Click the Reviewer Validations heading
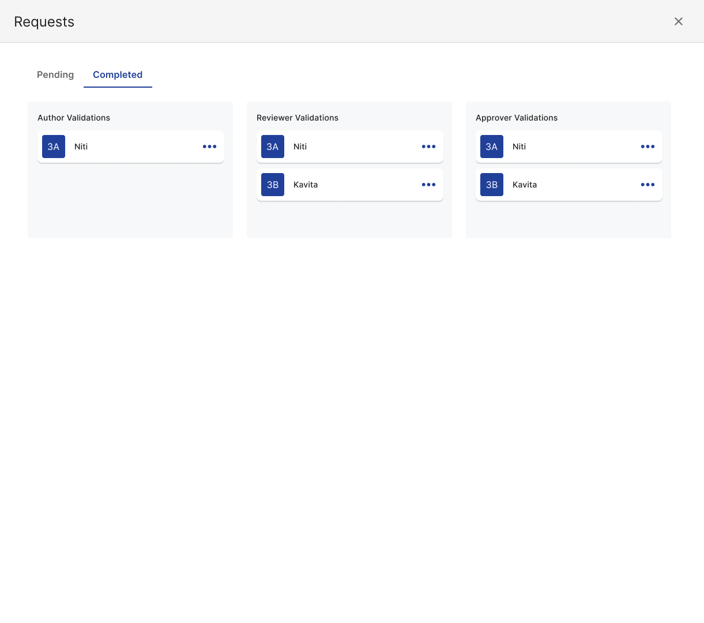This screenshot has width=704, height=623. pyautogui.click(x=298, y=118)
